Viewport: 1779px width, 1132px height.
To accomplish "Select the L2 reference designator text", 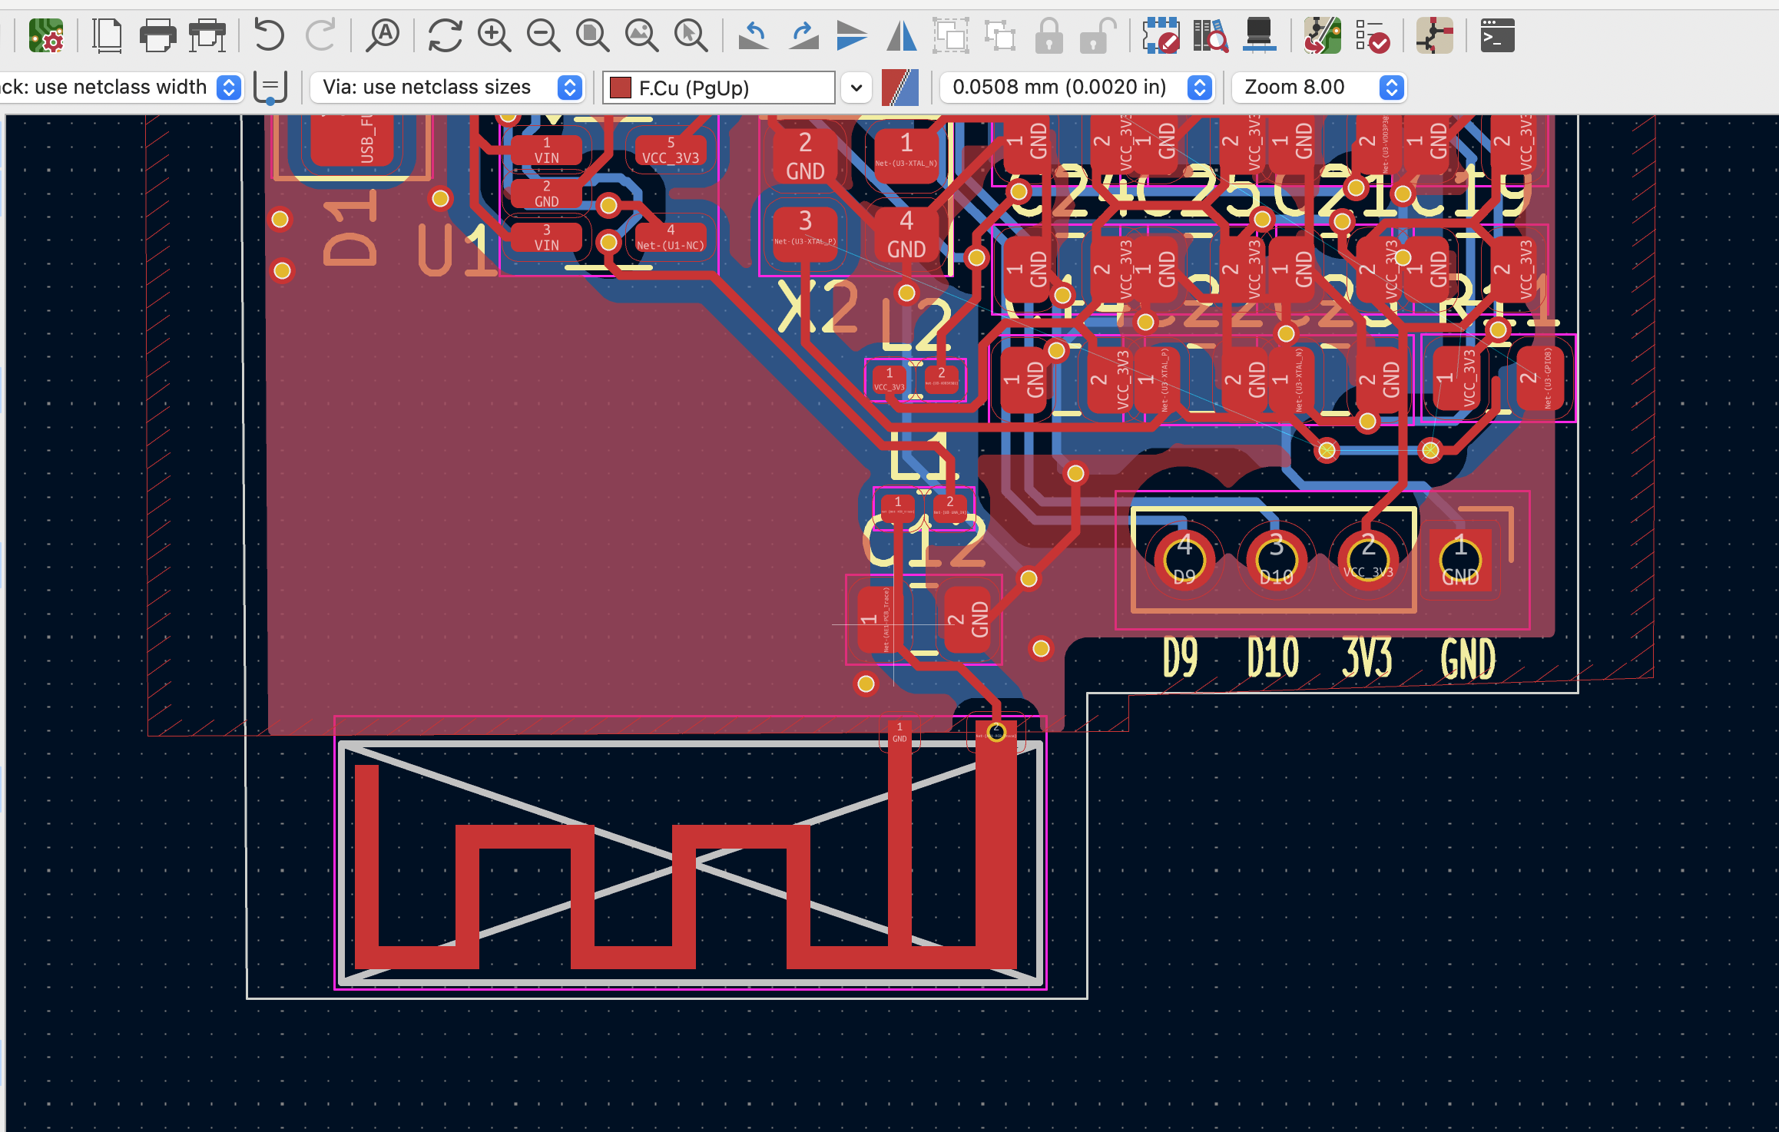I will (x=916, y=325).
